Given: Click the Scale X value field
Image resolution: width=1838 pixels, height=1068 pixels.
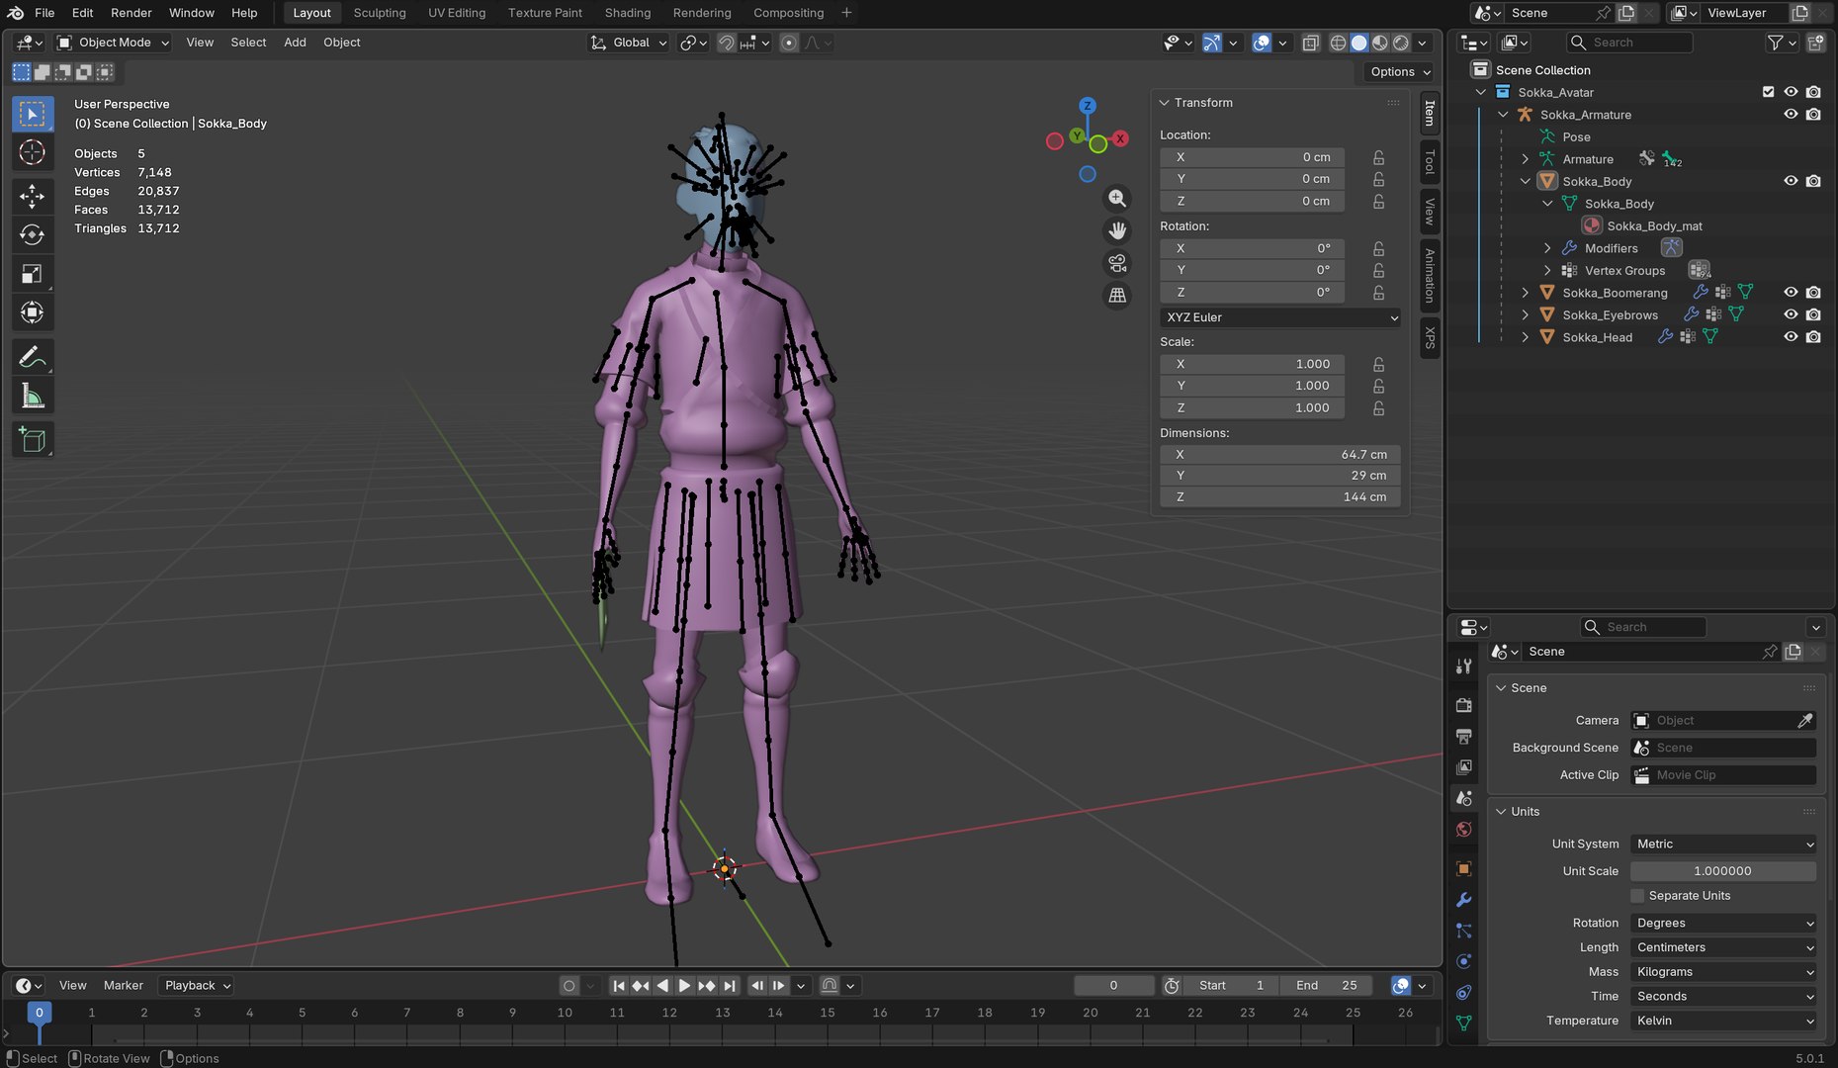Looking at the screenshot, I should point(1253,364).
